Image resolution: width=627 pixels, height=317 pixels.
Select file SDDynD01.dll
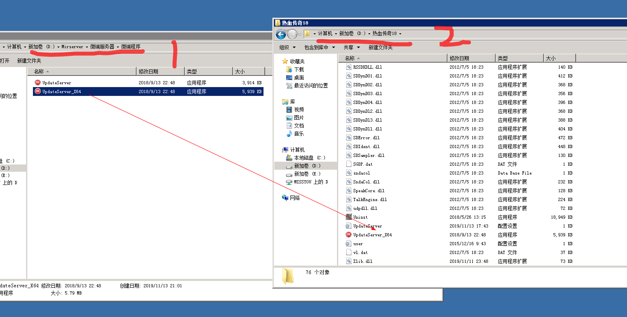368,76
